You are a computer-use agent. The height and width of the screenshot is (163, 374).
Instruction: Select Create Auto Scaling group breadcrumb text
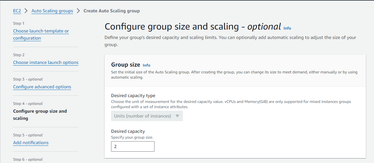click(x=111, y=11)
